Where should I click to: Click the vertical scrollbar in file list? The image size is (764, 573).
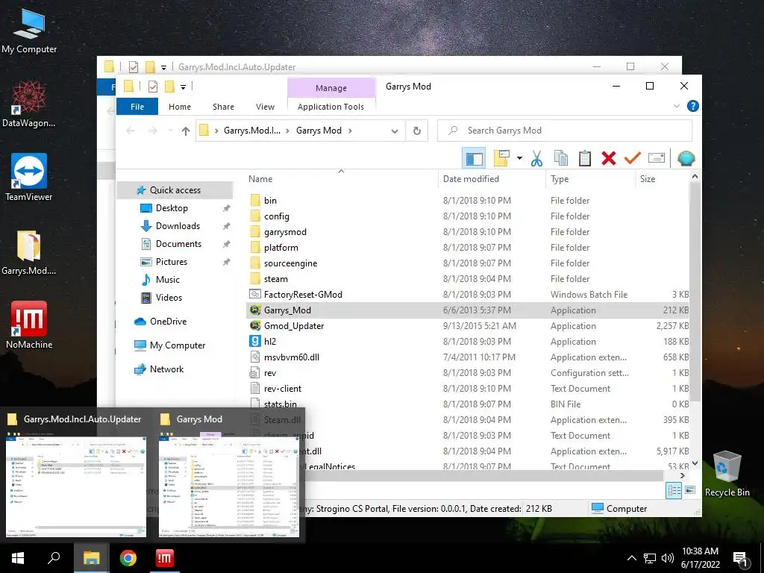695,292
